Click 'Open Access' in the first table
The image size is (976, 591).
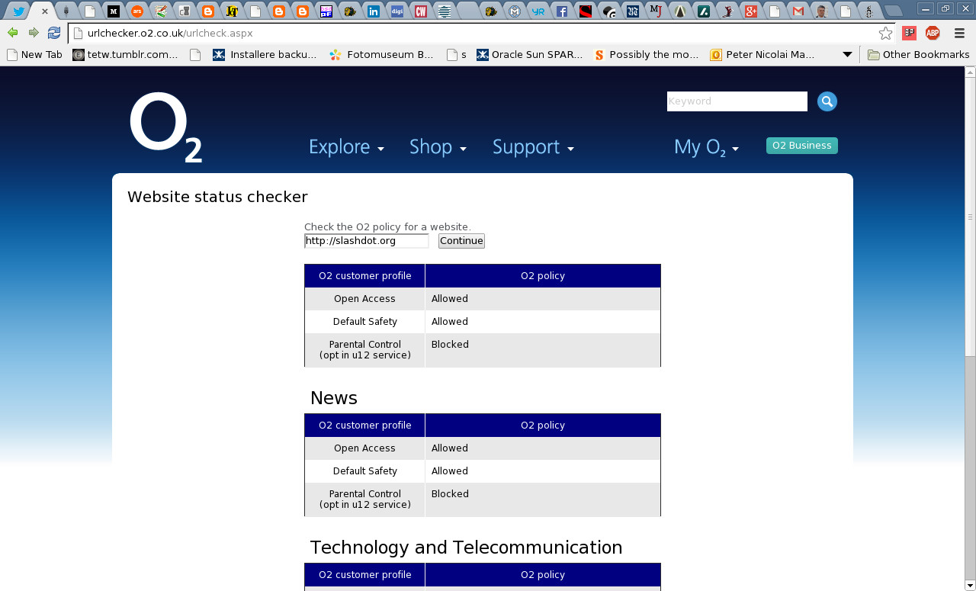coord(364,299)
